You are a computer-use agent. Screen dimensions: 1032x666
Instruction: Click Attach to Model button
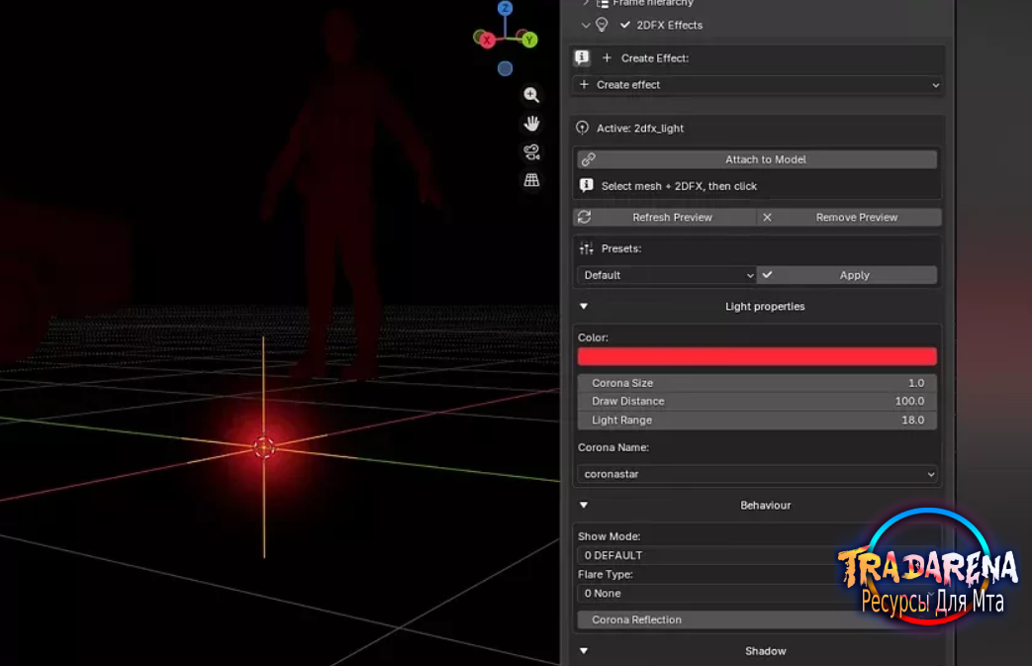[757, 159]
